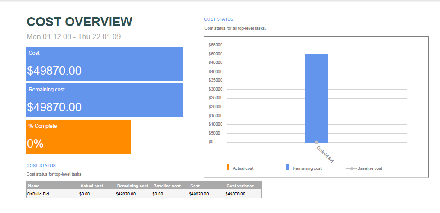Click the $55000 label on chart axis
The height and width of the screenshot is (213, 440).
pyautogui.click(x=216, y=45)
